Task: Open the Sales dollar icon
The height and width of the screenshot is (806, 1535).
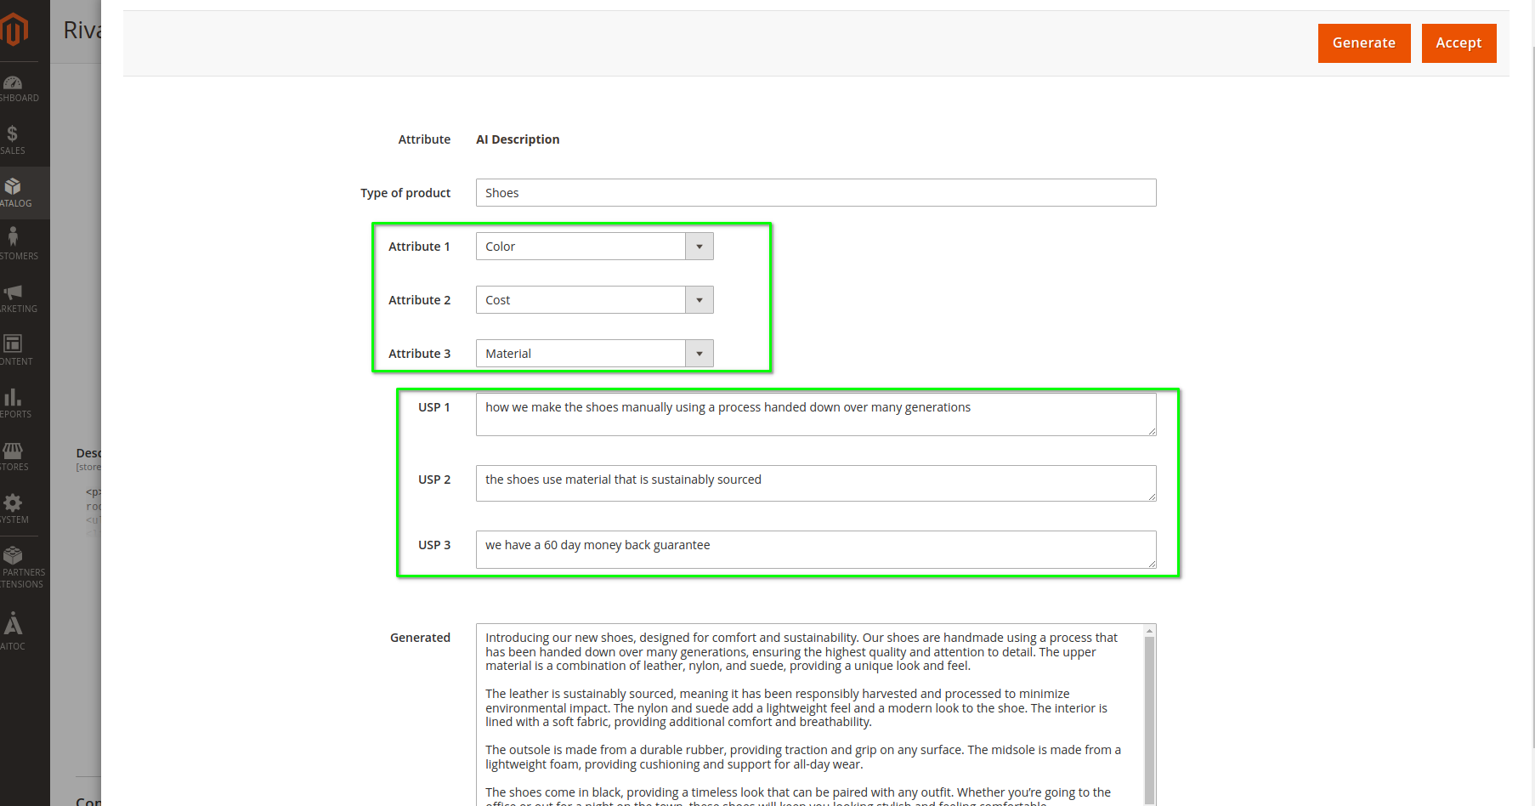Action: 12,133
